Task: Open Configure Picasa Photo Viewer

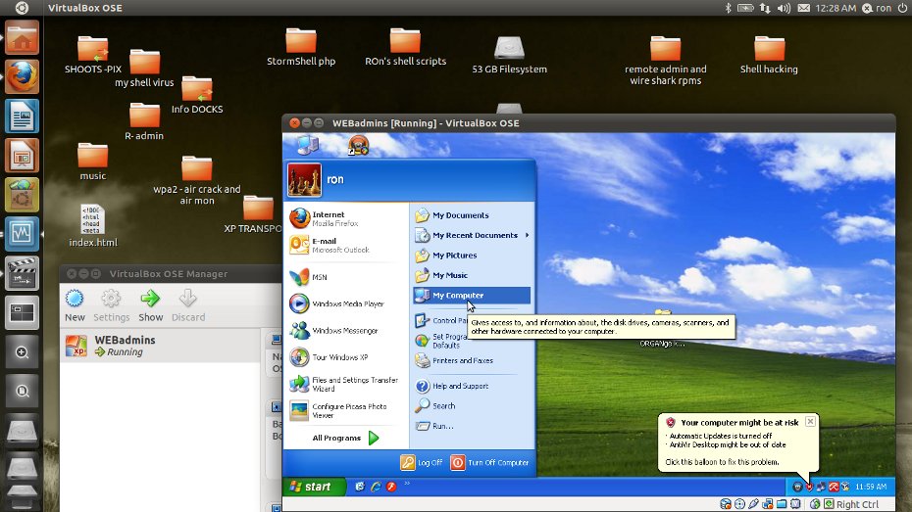Action: click(x=346, y=410)
